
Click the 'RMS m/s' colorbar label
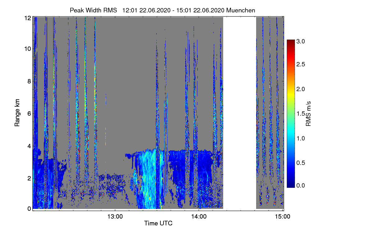tap(308, 113)
